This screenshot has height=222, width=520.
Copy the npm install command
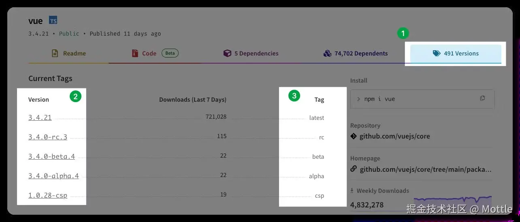pyautogui.click(x=482, y=98)
